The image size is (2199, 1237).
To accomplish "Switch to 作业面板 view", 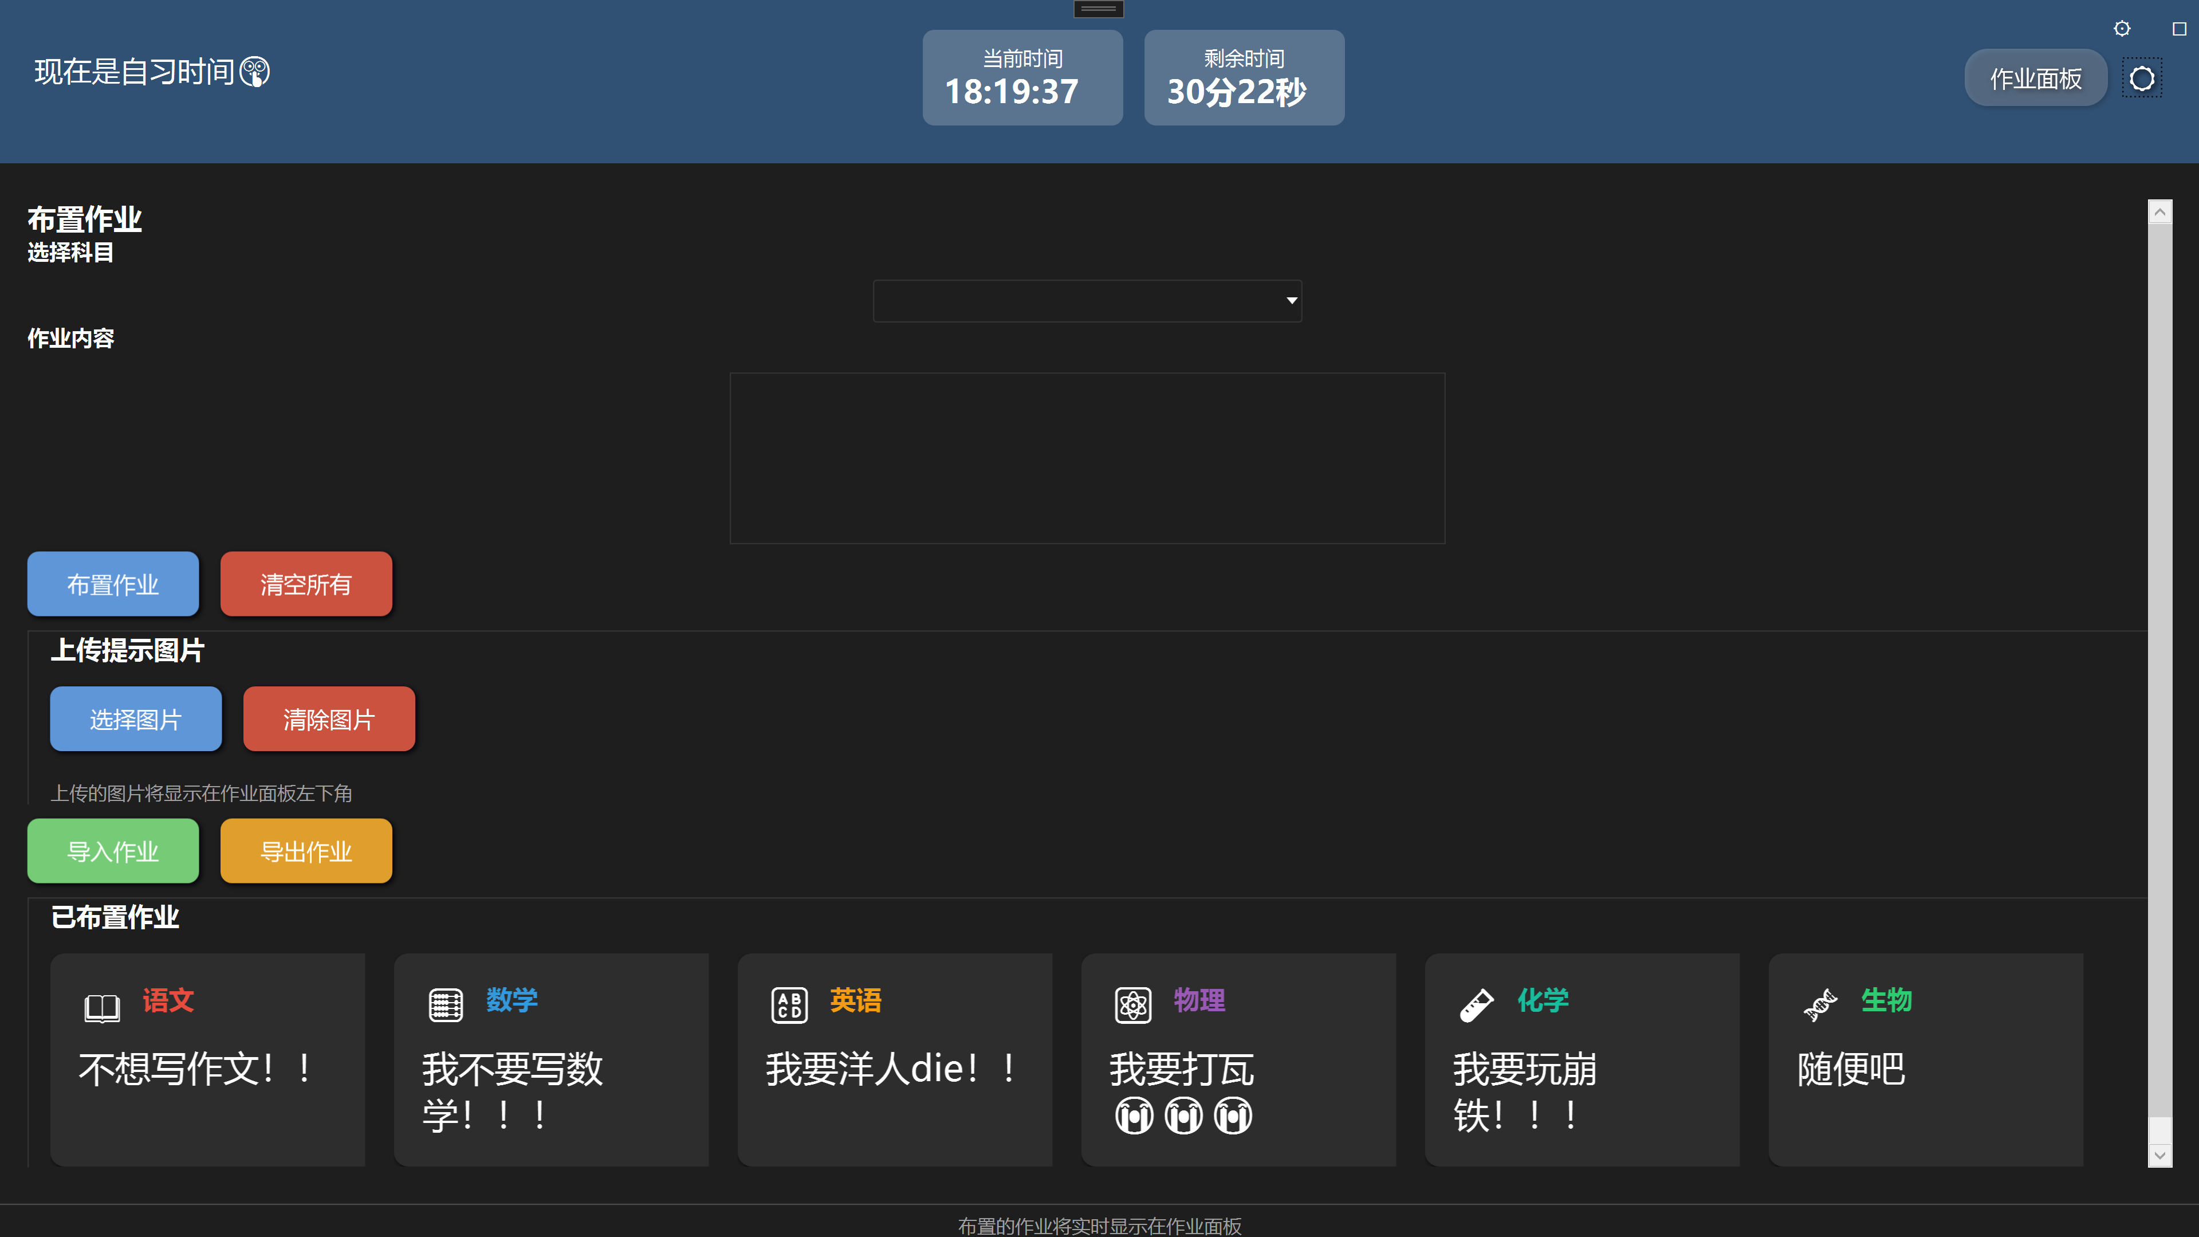I will click(x=2035, y=78).
